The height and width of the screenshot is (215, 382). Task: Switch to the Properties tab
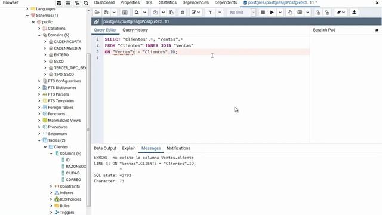coord(130,2)
